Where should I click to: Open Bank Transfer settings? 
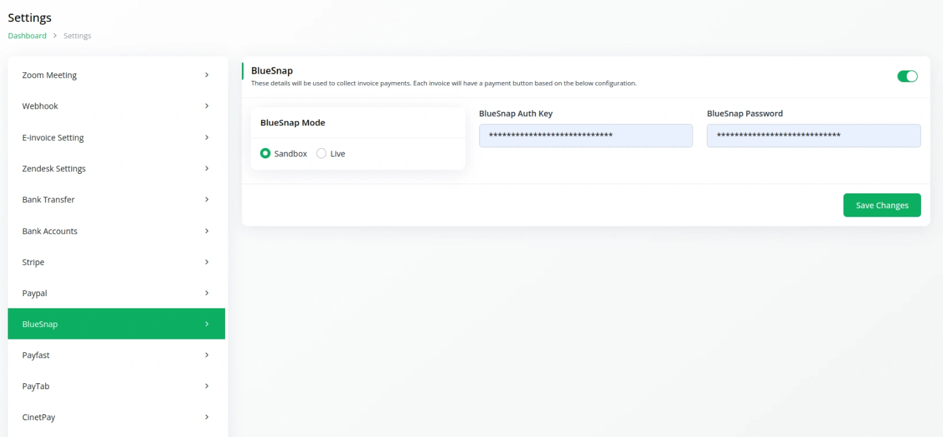tap(116, 200)
